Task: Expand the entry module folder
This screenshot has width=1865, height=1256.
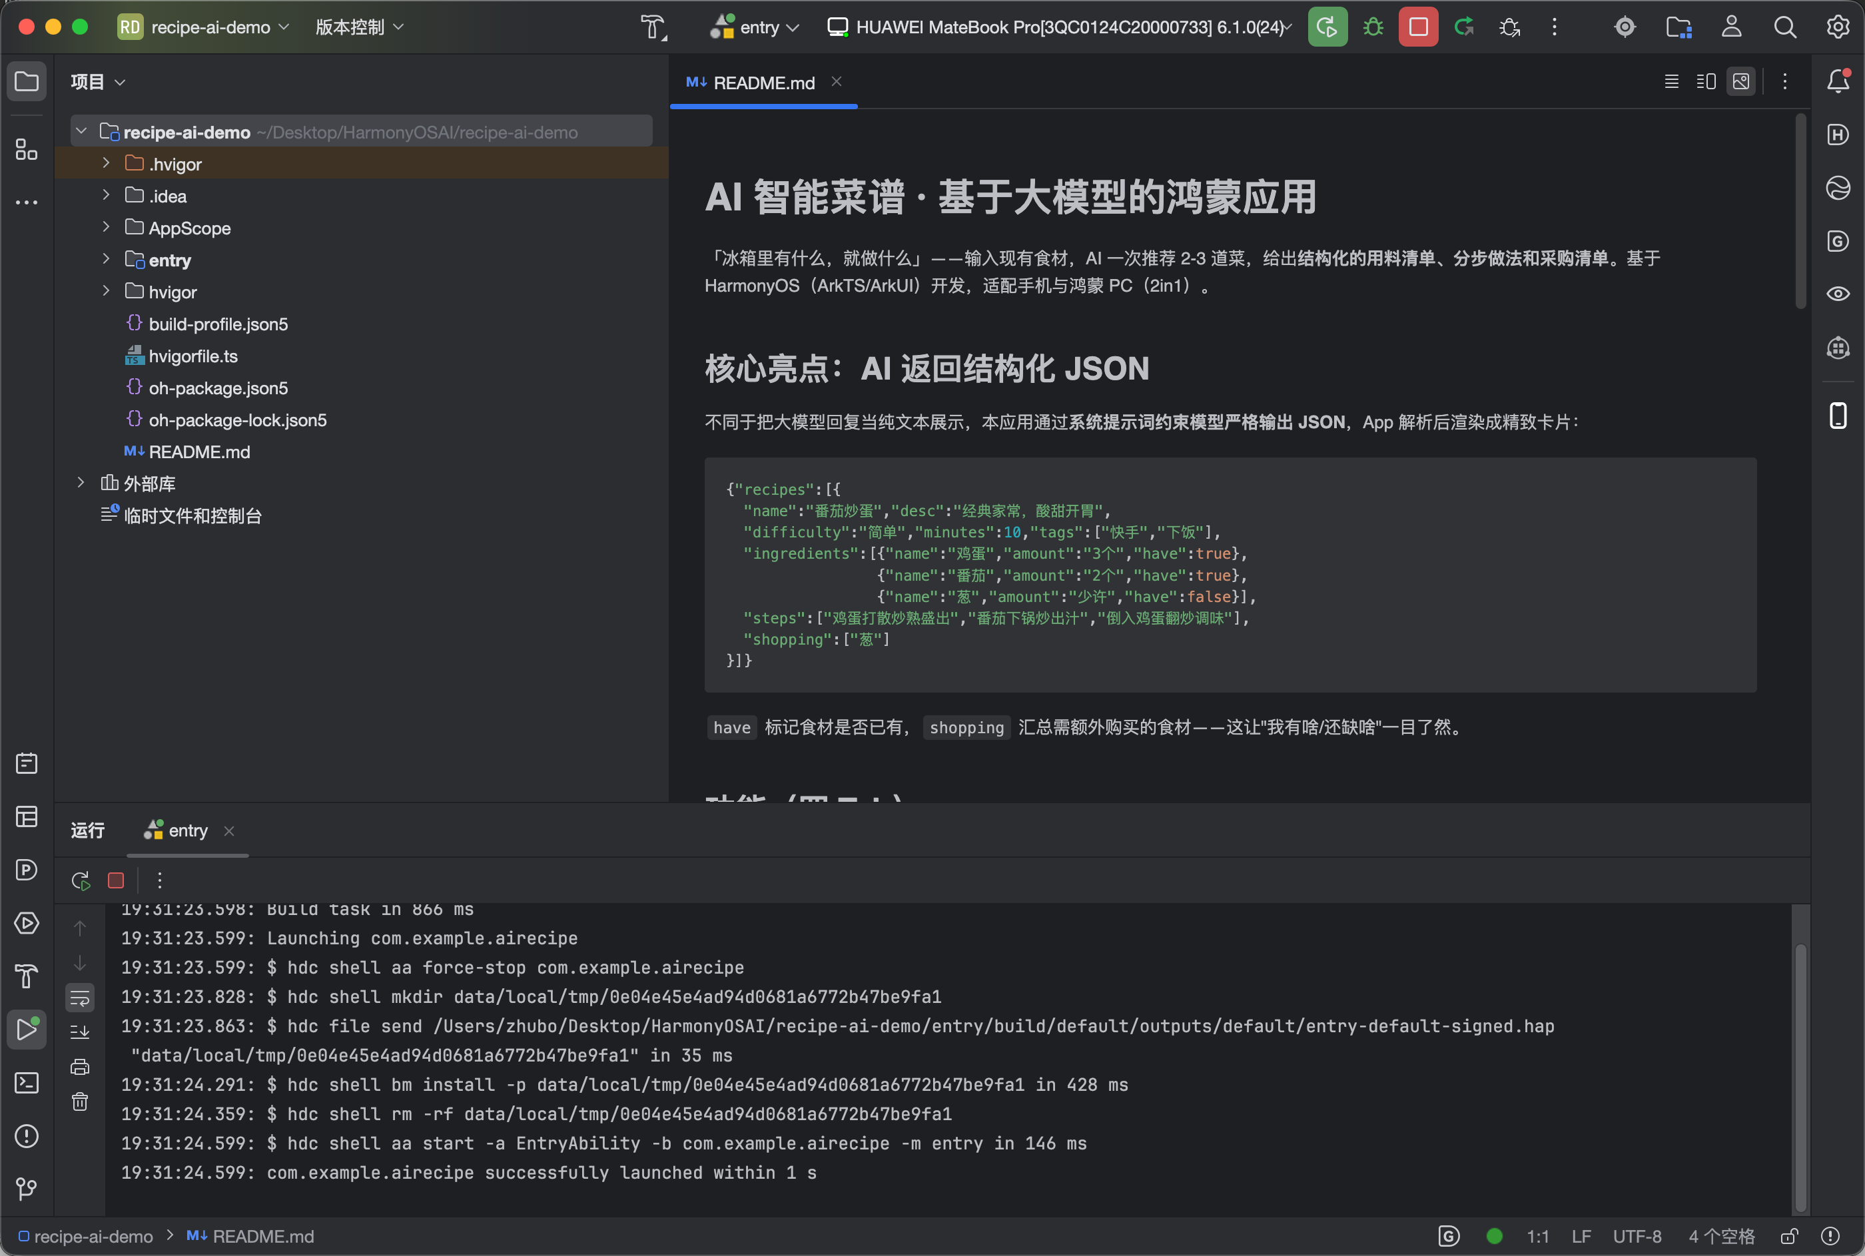Action: (x=106, y=259)
